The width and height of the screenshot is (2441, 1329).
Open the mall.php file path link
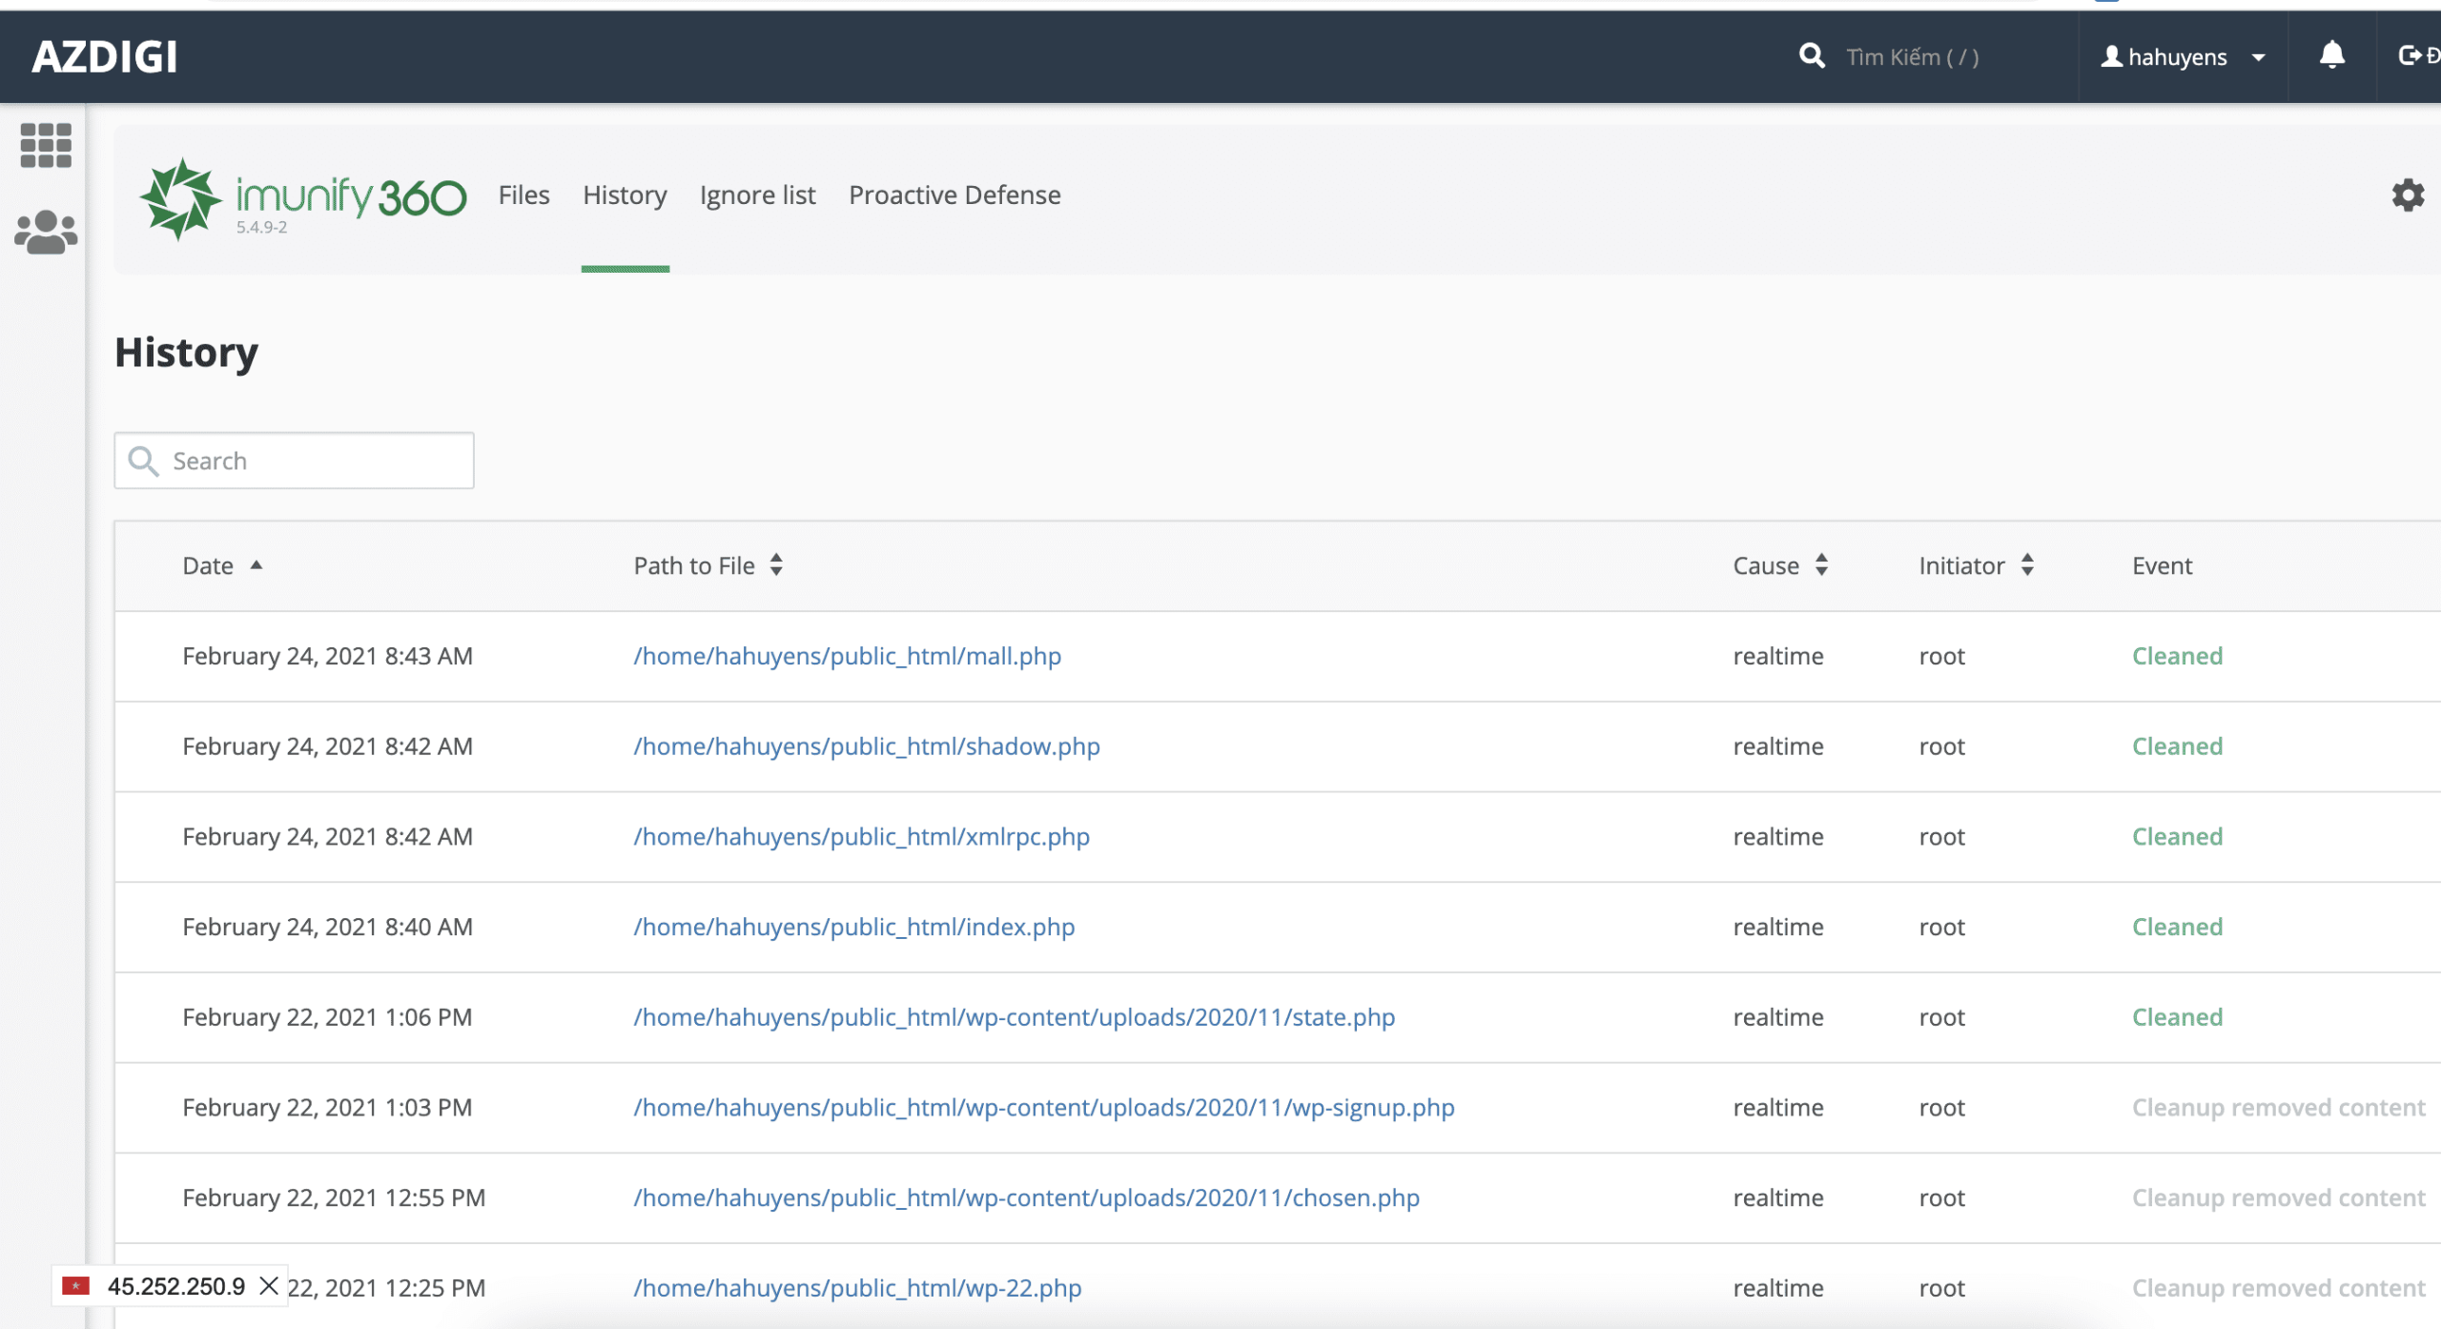(x=847, y=656)
